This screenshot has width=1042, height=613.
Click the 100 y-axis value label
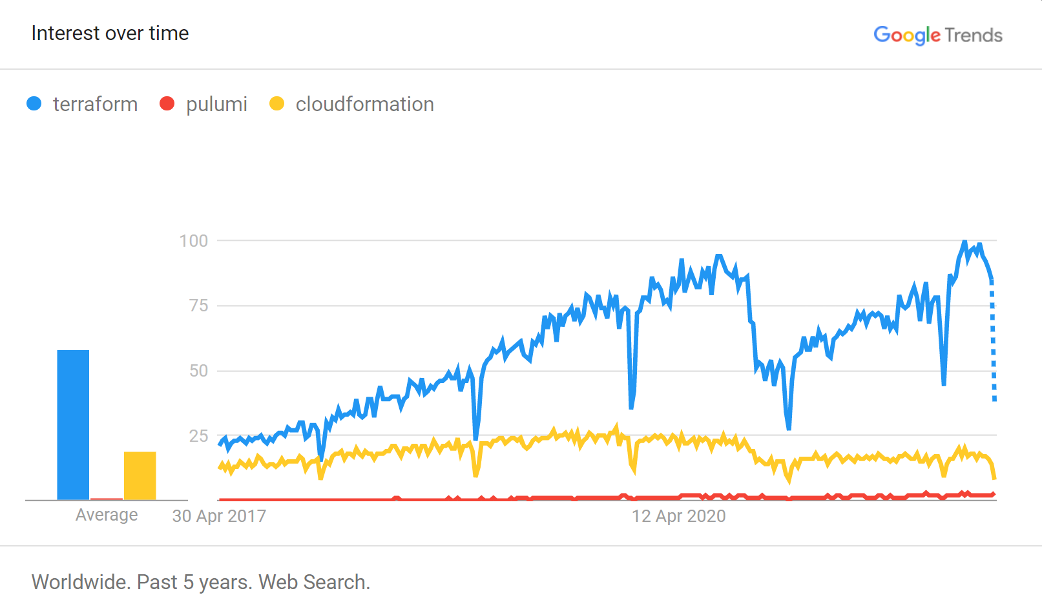click(193, 241)
